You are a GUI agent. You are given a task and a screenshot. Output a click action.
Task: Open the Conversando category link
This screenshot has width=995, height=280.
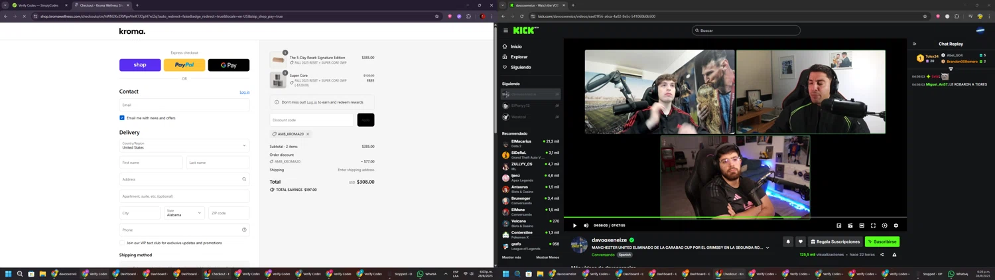[603, 255]
